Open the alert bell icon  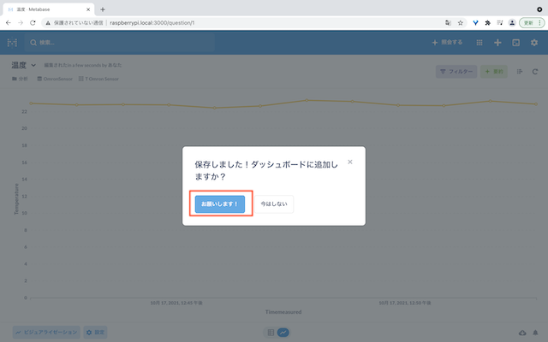[x=535, y=333]
